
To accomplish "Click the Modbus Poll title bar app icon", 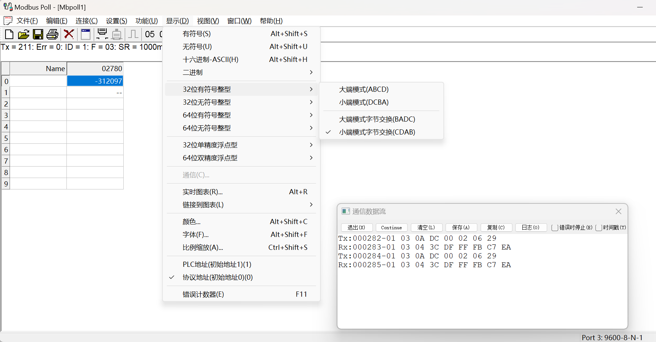I will click(x=8, y=7).
